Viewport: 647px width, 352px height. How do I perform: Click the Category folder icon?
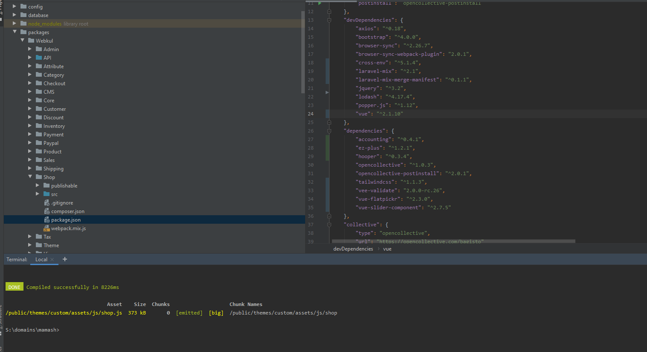tap(39, 75)
